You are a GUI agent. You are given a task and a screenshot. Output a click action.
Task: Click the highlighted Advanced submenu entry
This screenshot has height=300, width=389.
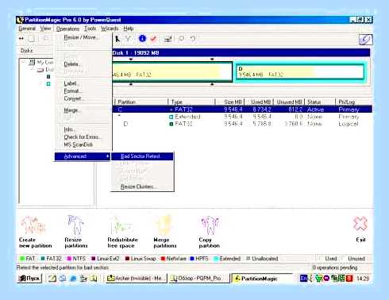(83, 156)
